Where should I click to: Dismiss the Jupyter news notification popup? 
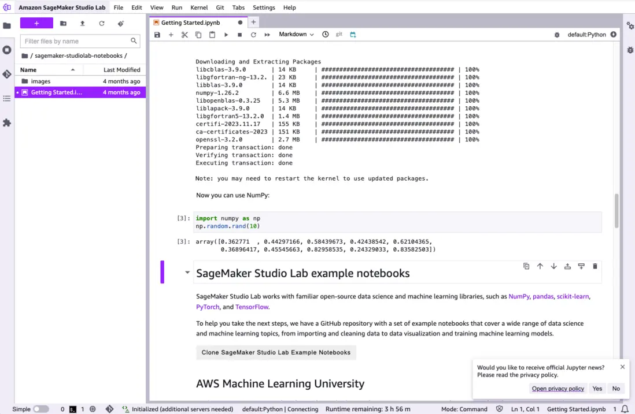pyautogui.click(x=622, y=367)
